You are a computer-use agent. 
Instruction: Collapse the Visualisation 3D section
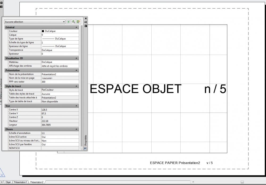click(x=76, y=58)
